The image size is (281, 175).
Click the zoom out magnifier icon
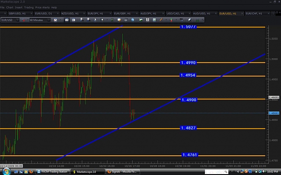pos(89,20)
